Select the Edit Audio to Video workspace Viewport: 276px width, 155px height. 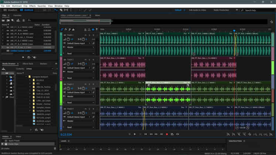tap(197, 10)
